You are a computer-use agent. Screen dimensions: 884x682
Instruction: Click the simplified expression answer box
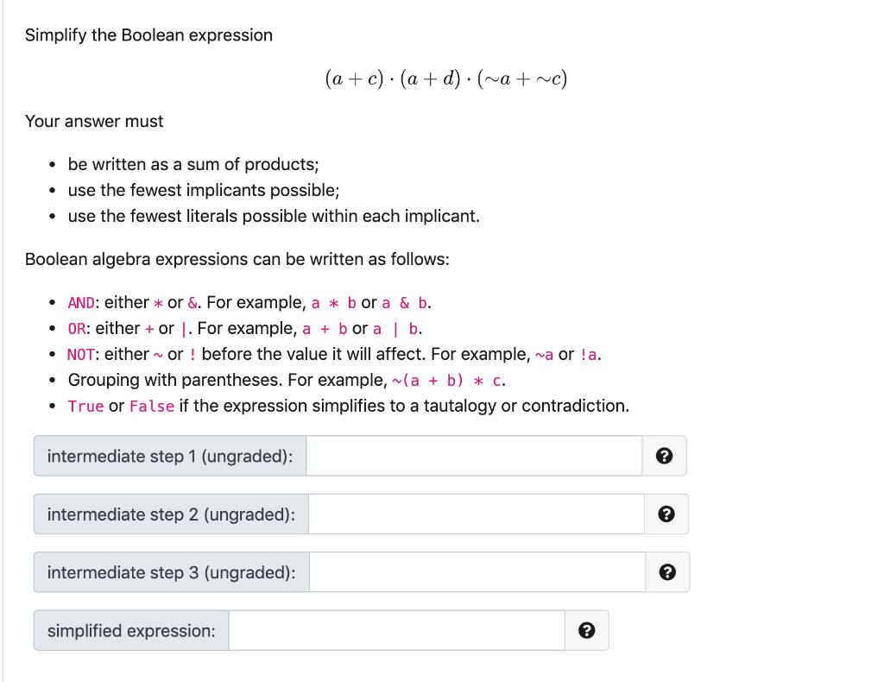pyautogui.click(x=397, y=630)
